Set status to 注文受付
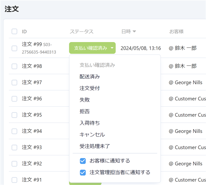Image resolution: width=206 pixels, height=185 pixels. [x=90, y=88]
